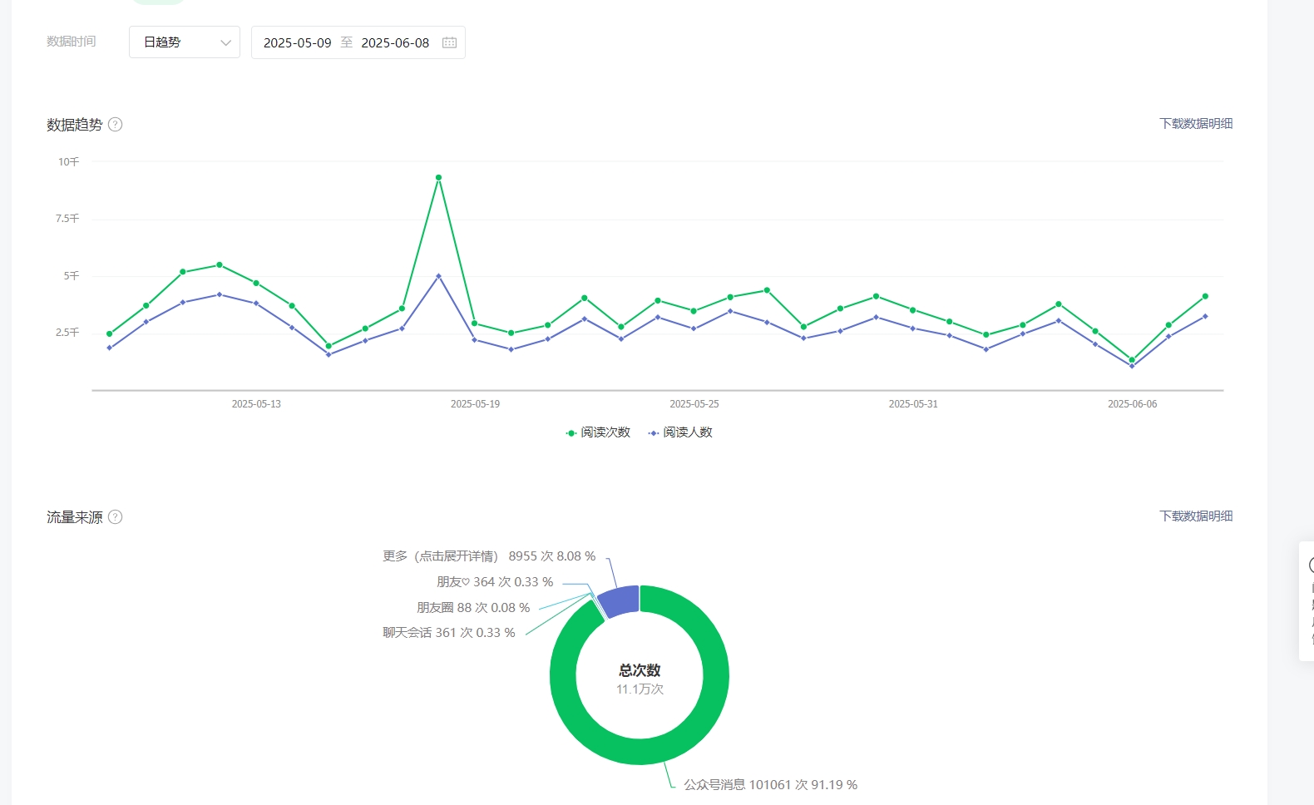Screen dimensions: 1314x805
Task: Click the 朋友圈 88 次 source label
Action: (472, 608)
